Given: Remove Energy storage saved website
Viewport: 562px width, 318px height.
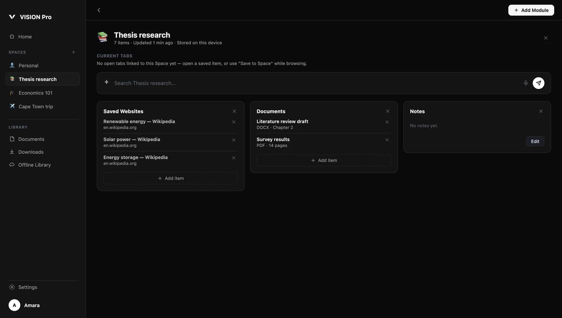Looking at the screenshot, I should tap(234, 158).
